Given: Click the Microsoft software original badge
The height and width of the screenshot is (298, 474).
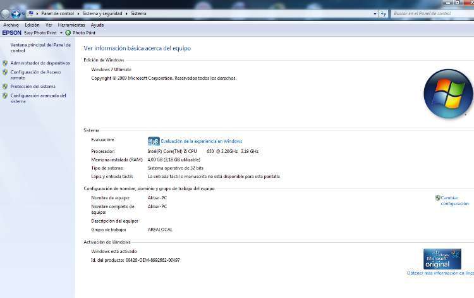Looking at the screenshot, I should pos(442,259).
